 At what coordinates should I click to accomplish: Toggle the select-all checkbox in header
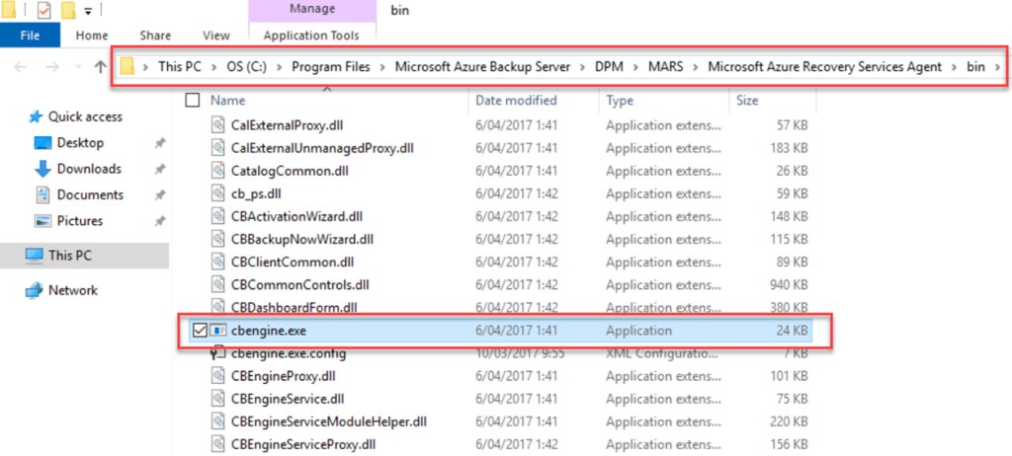(x=192, y=100)
